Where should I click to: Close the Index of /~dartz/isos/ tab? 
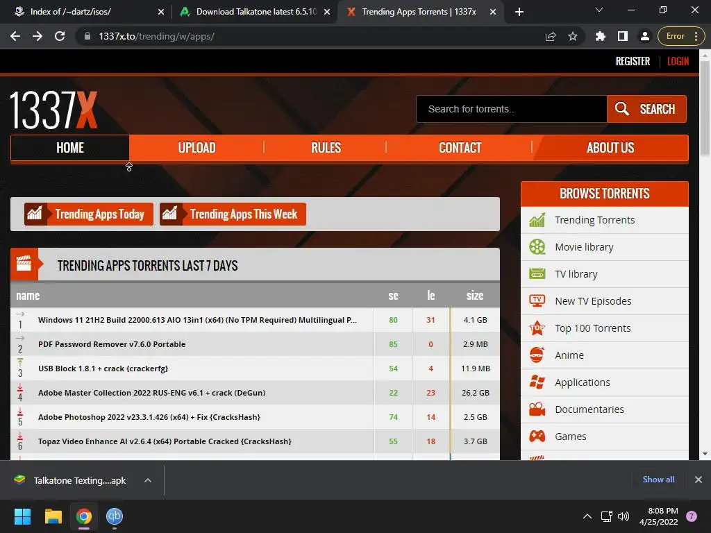(161, 12)
